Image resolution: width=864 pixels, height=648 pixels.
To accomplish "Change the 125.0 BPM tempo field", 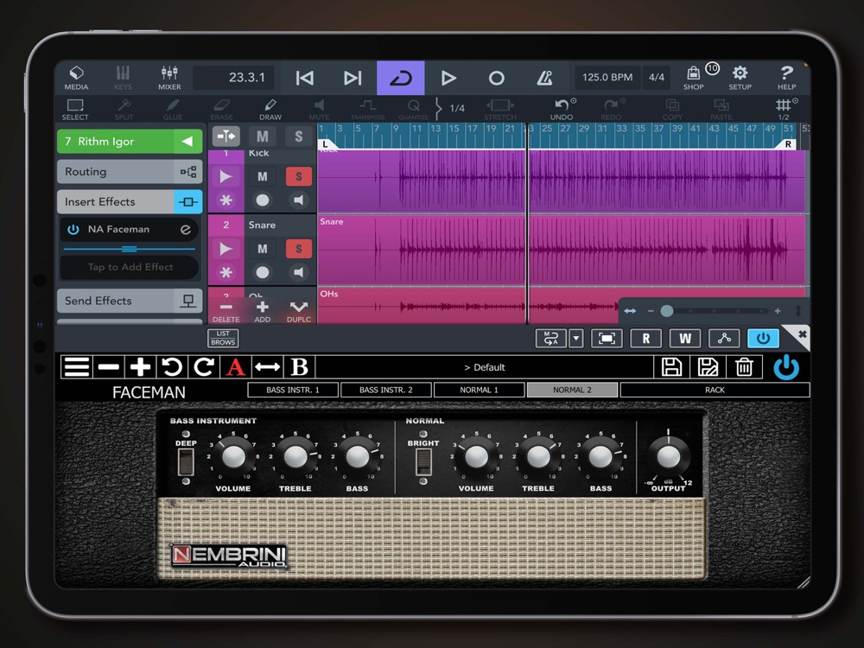I will click(607, 77).
